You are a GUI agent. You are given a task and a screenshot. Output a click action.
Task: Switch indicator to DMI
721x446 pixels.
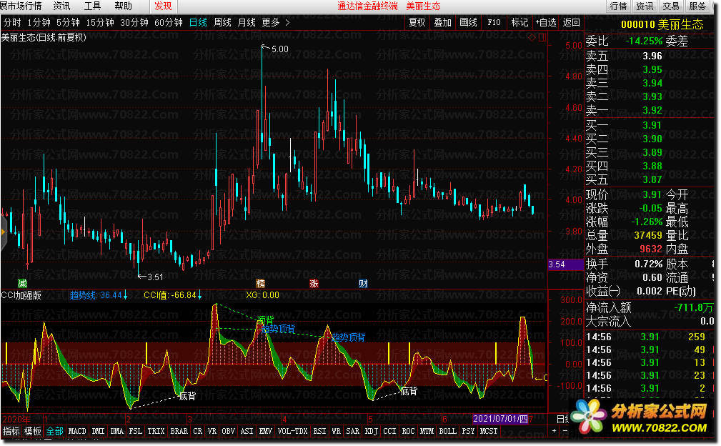[98, 431]
